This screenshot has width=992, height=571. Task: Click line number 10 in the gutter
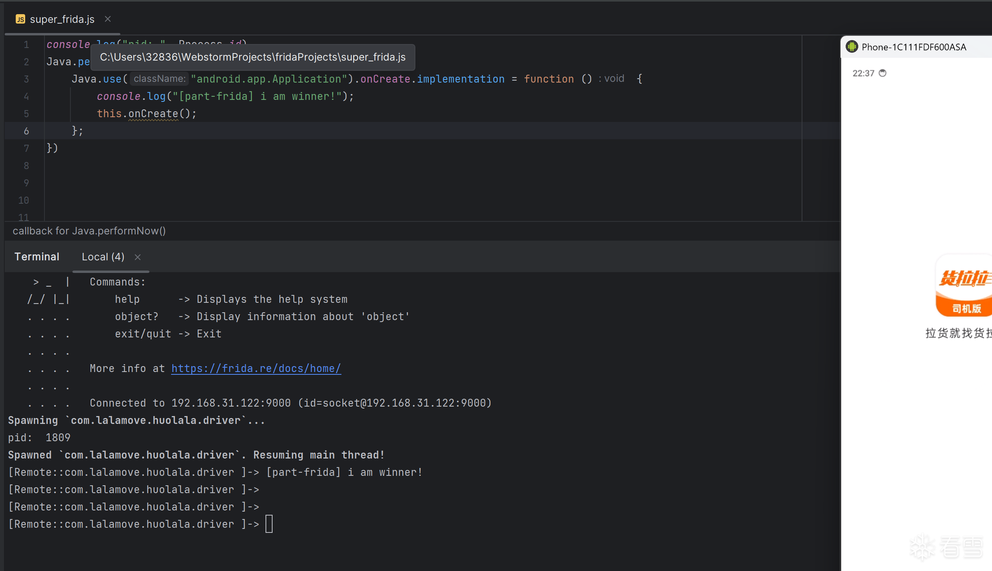point(24,200)
